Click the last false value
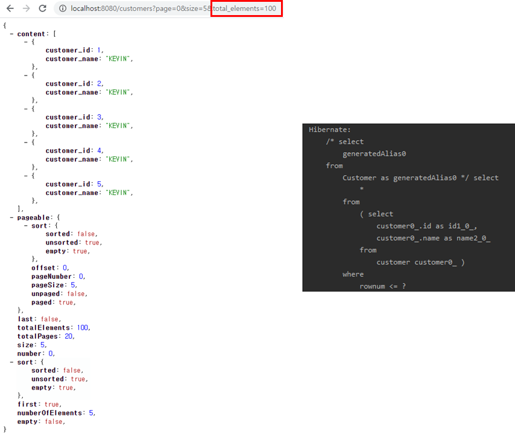This screenshot has height=436, width=515. 49,319
